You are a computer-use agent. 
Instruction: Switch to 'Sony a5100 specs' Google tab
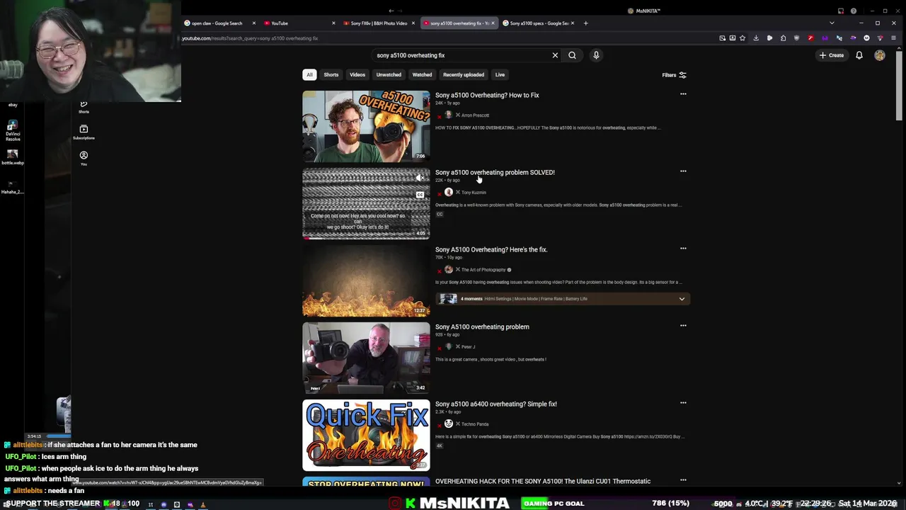[x=539, y=23]
